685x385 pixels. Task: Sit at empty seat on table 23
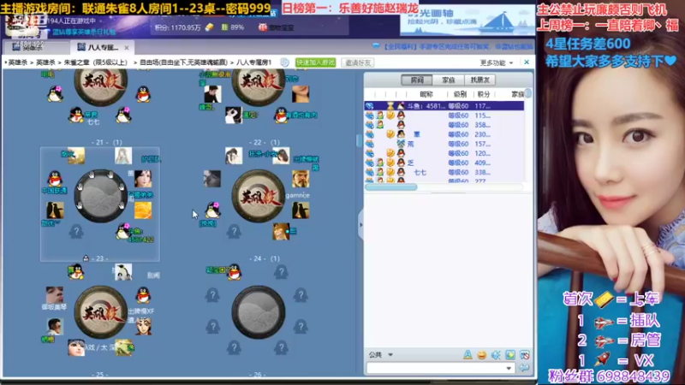pos(76,231)
